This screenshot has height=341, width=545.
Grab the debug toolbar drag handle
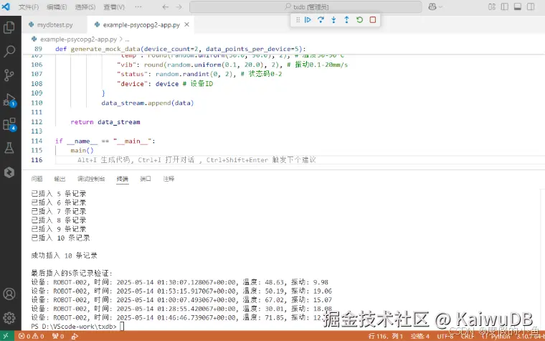click(x=298, y=20)
